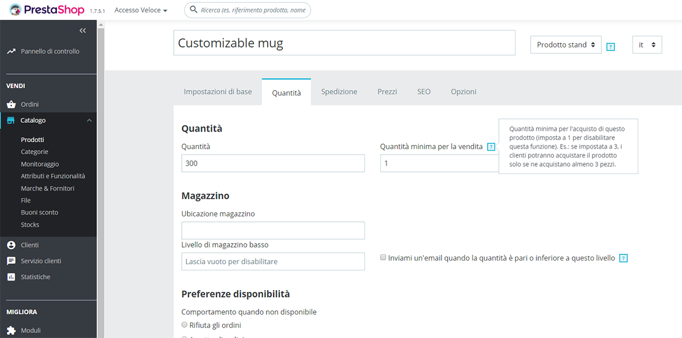682x338 pixels.
Task: Click the Customizable mug product name field
Action: click(x=344, y=43)
